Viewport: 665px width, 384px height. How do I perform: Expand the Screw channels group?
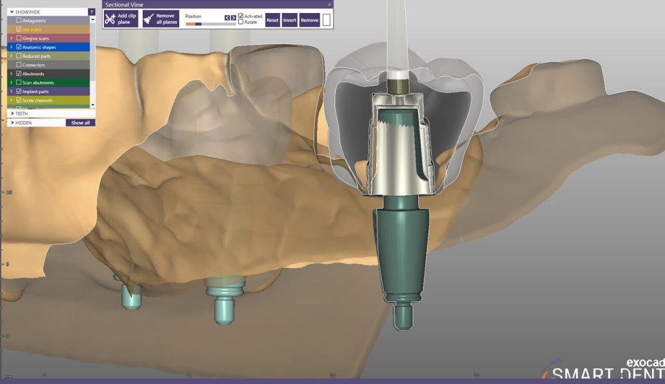[x=12, y=101]
